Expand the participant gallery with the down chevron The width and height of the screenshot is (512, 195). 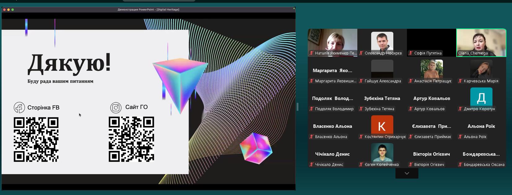(407, 173)
